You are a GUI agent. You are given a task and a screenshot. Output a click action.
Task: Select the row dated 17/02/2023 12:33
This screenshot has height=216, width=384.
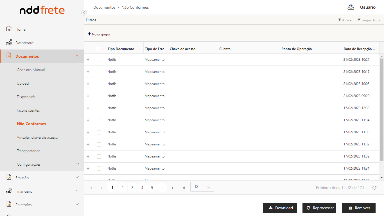tap(99, 108)
